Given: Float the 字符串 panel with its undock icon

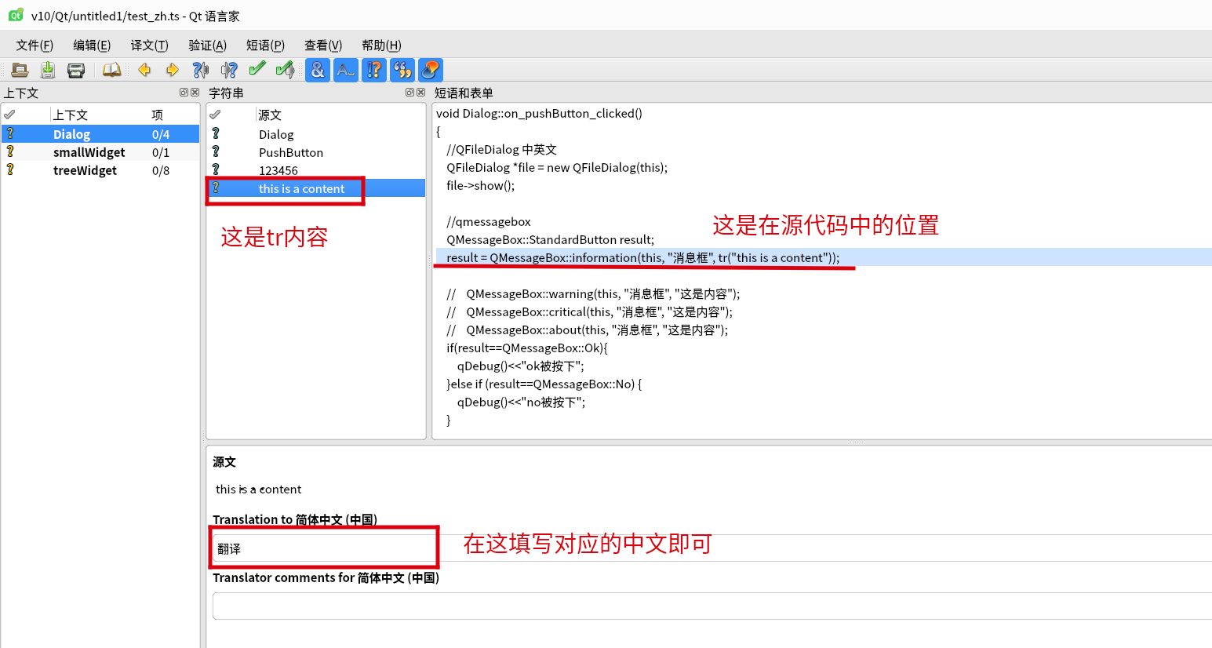Looking at the screenshot, I should click(409, 92).
